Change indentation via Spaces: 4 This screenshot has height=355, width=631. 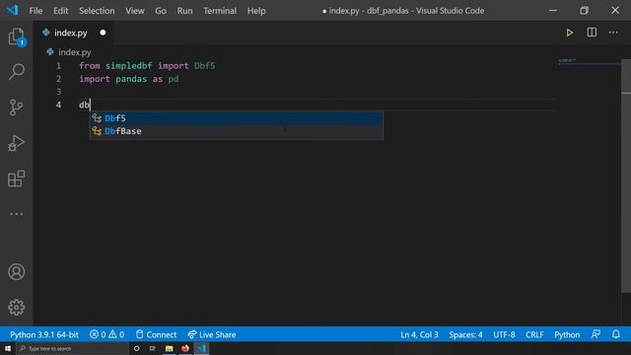click(465, 334)
